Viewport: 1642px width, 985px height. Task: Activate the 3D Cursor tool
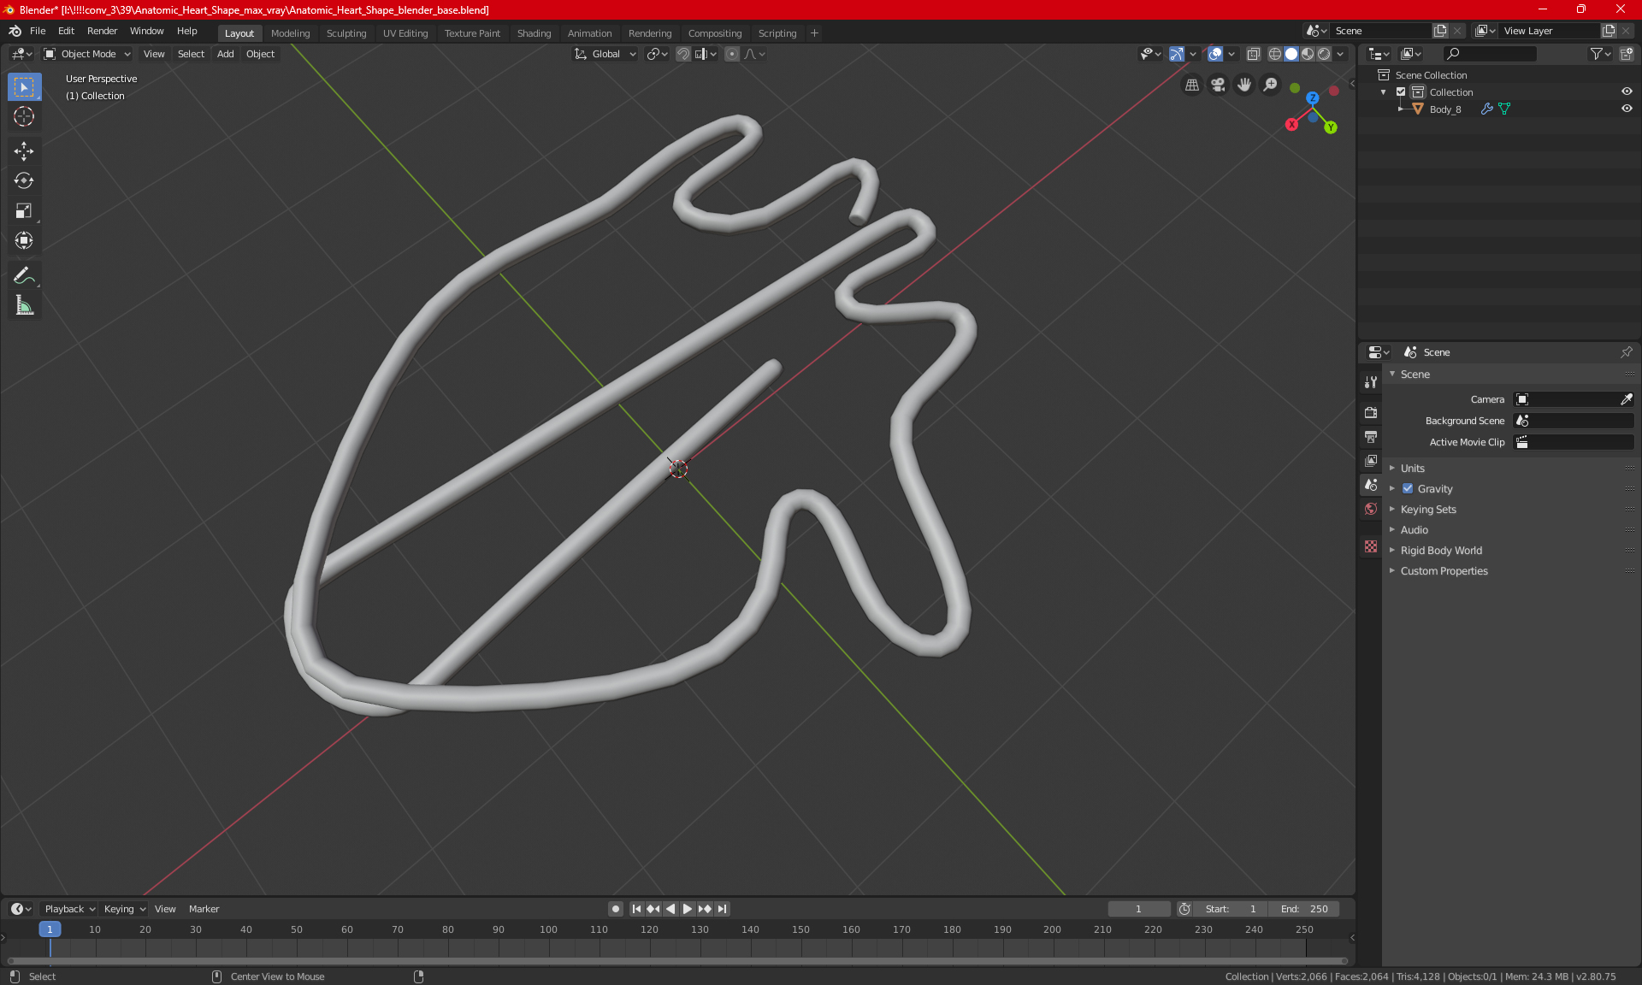[x=24, y=116]
